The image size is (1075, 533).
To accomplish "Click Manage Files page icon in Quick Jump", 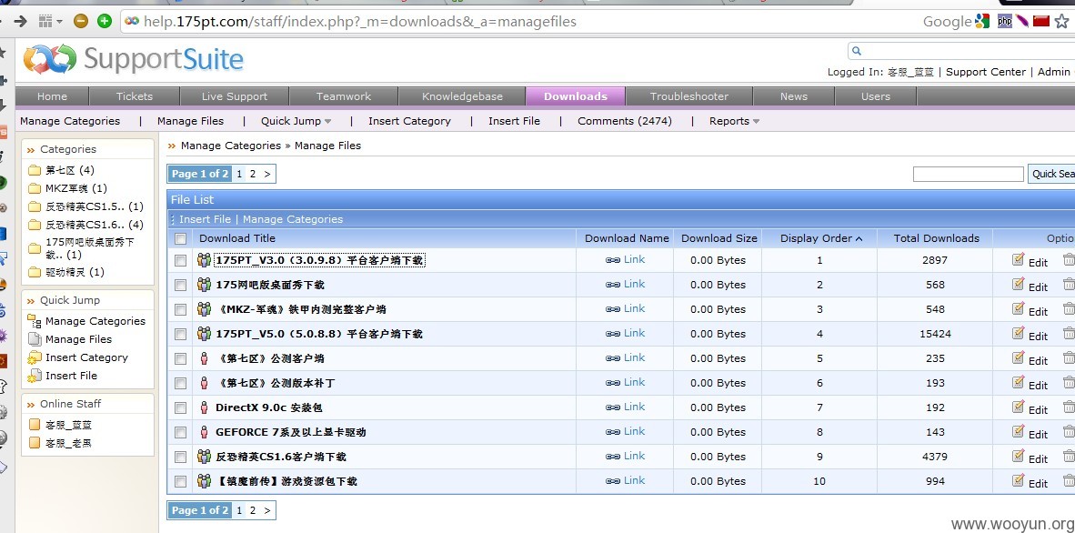I will (x=35, y=339).
